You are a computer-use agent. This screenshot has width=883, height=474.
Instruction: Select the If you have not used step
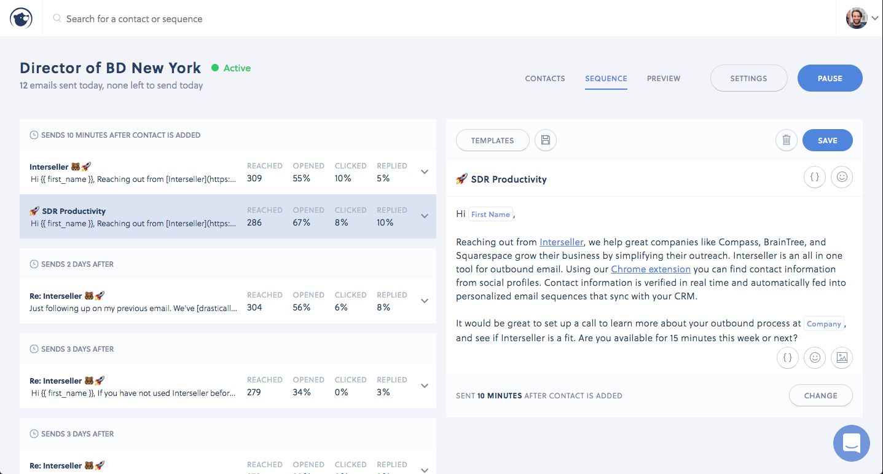228,386
